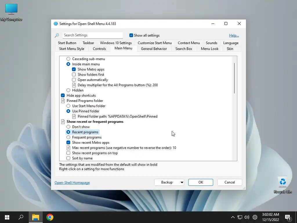Click into Search Settings field
The height and width of the screenshot is (223, 297).
tap(93, 35)
